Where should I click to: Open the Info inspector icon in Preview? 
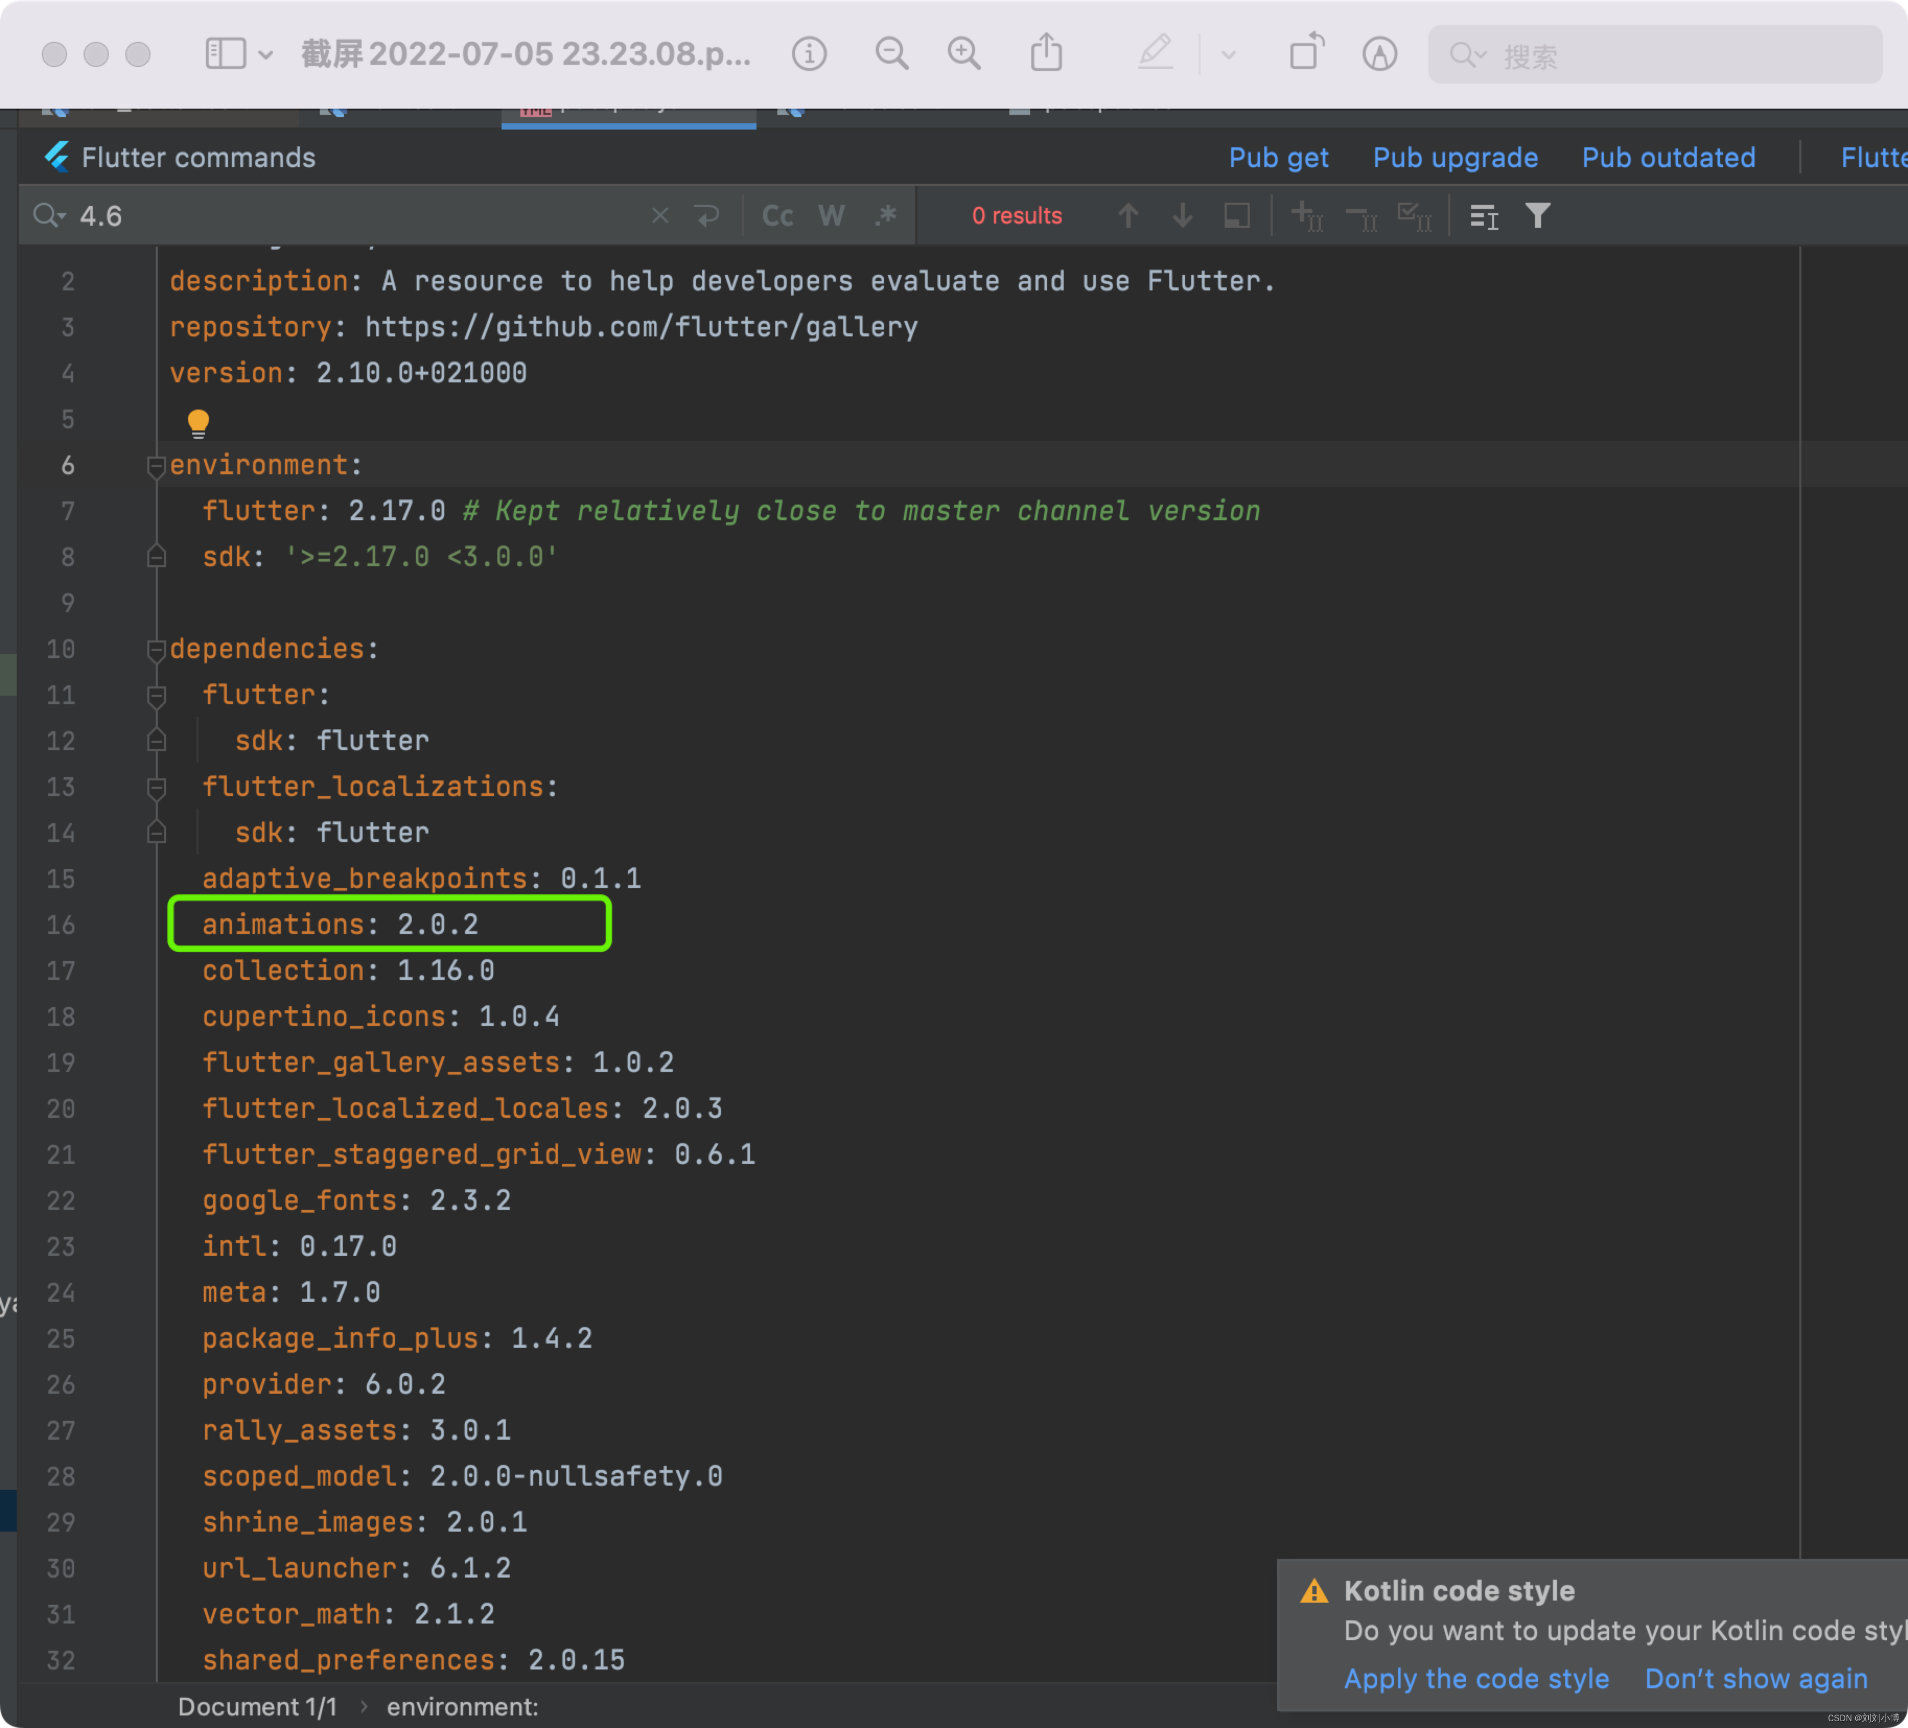(809, 54)
